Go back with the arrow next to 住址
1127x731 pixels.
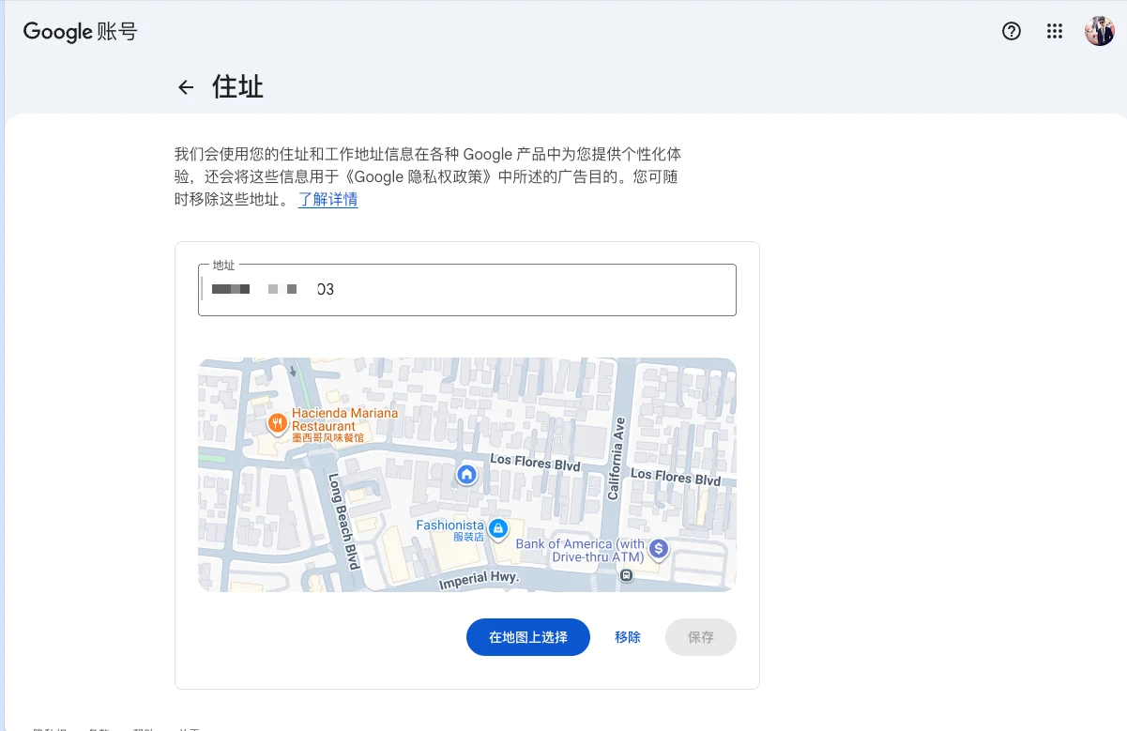pos(186,87)
